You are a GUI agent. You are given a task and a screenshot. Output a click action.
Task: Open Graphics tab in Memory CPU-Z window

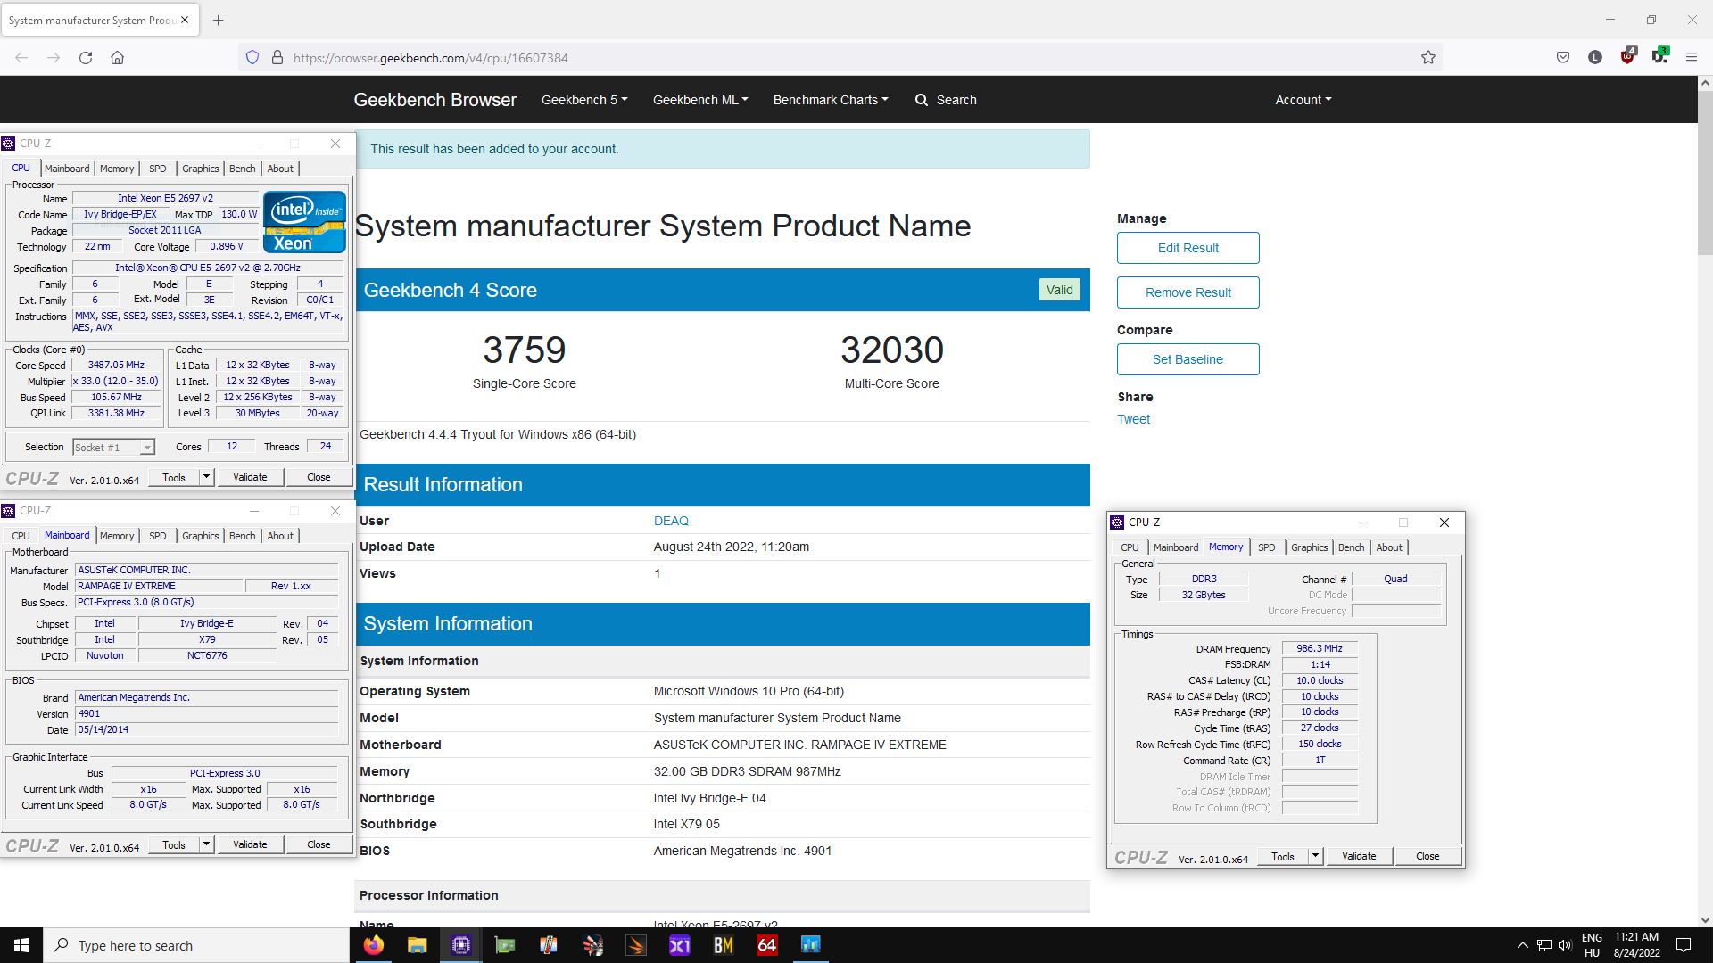pyautogui.click(x=1309, y=547)
